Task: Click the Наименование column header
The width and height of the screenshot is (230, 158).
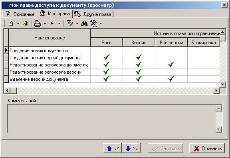Action: 50,38
